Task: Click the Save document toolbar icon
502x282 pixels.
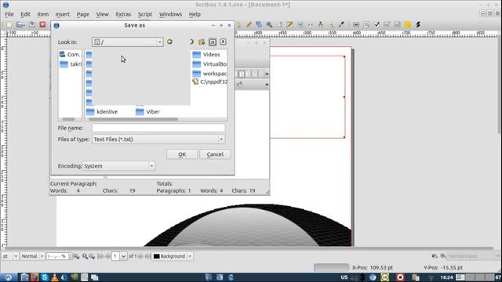Action: 32,24
